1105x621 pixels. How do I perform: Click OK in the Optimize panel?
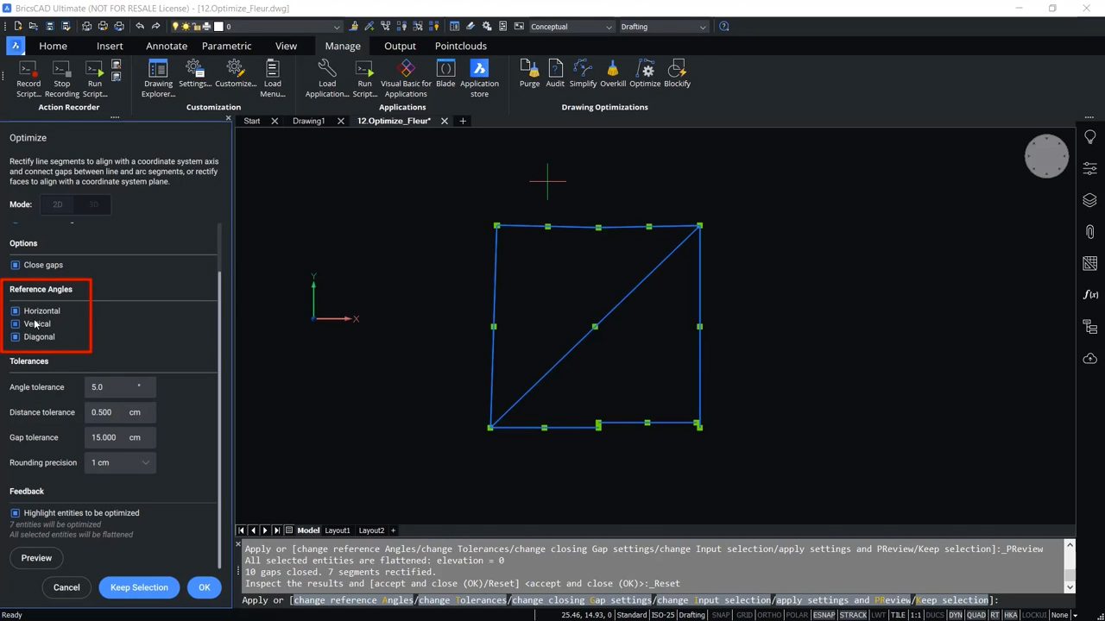point(205,587)
